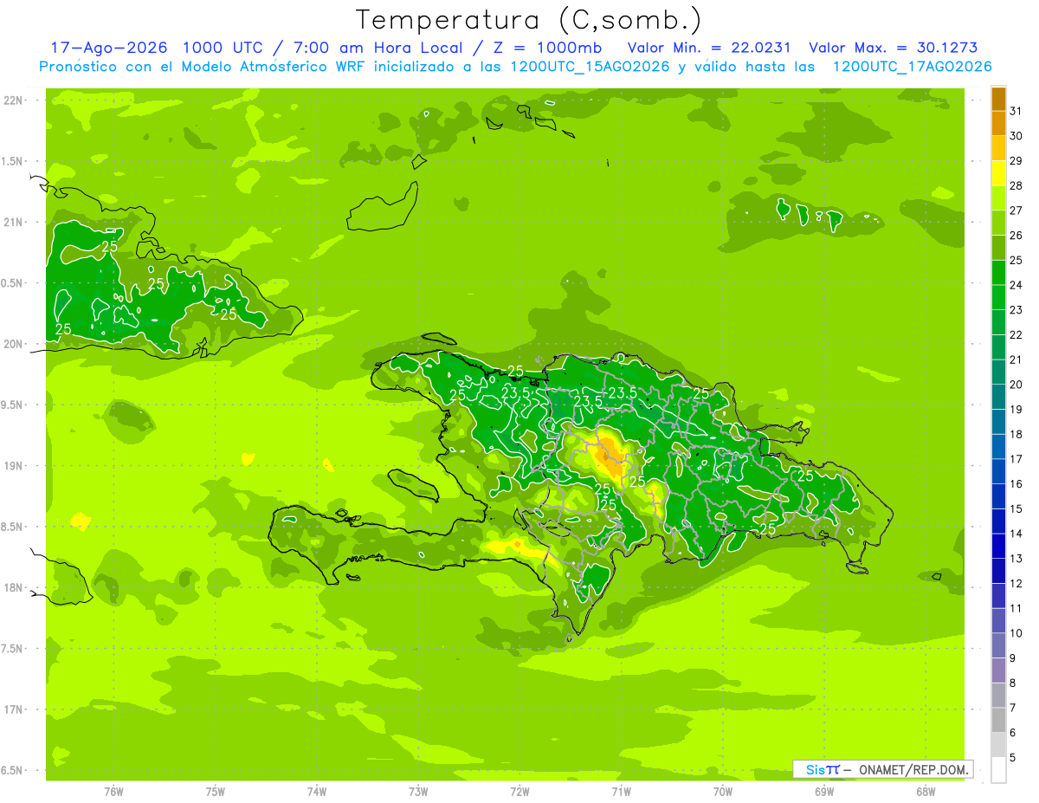Click the 25 value on the color scale
1039x803 pixels.
coord(1016,260)
